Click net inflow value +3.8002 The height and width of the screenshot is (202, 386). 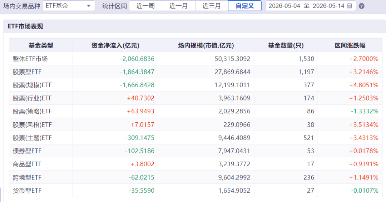point(142,164)
